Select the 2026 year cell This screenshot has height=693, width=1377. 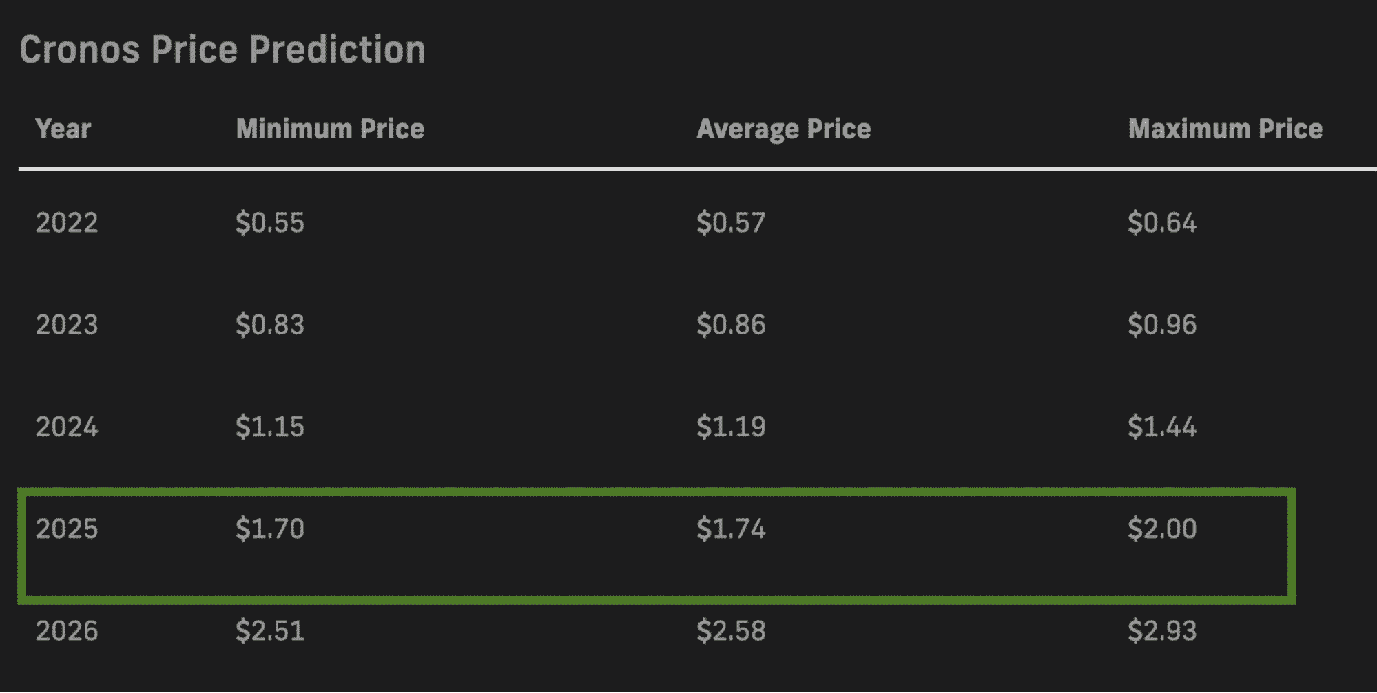pos(67,631)
